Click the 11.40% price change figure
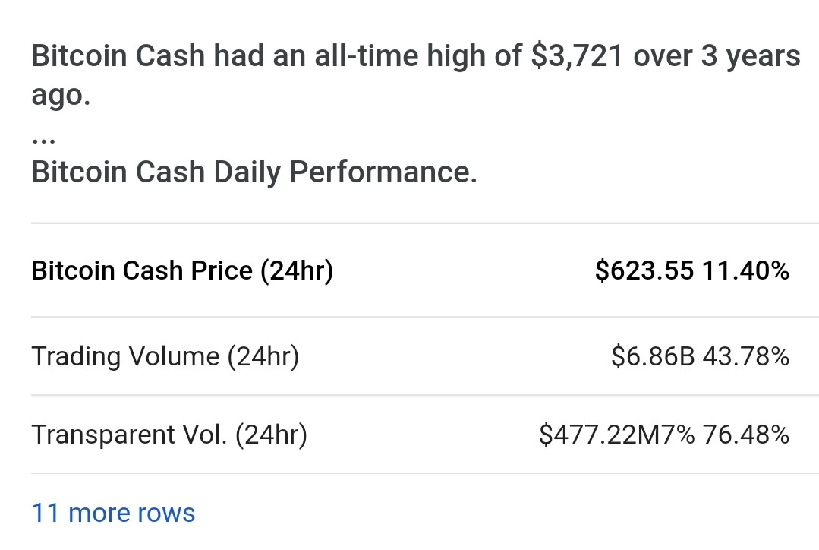819x550 pixels. tap(746, 270)
